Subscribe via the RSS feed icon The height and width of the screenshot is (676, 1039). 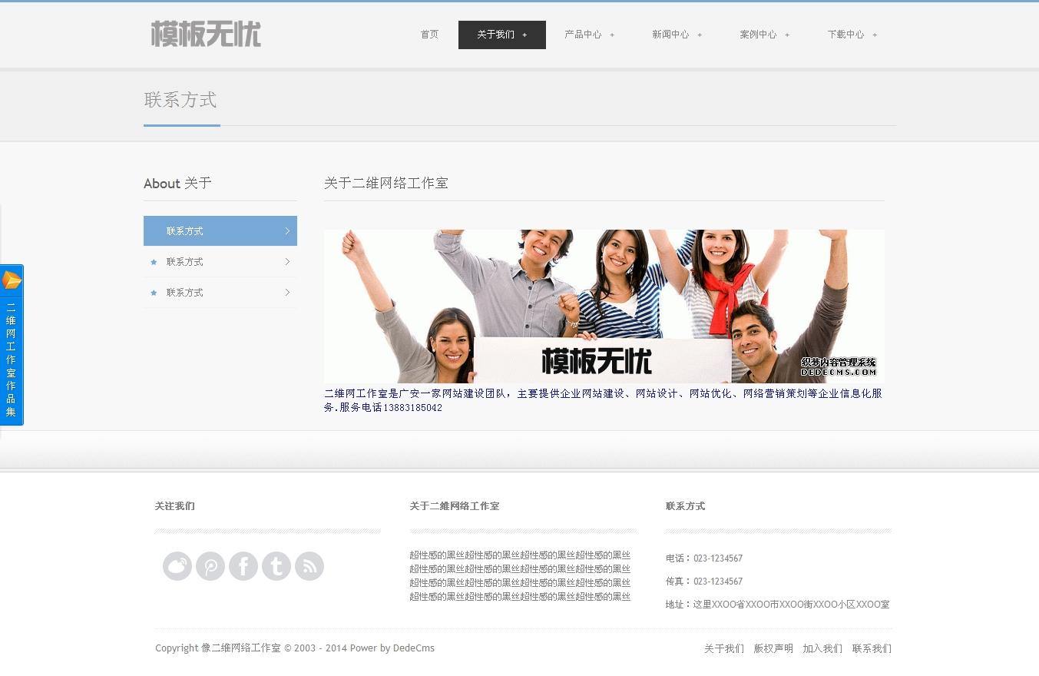pyautogui.click(x=309, y=566)
